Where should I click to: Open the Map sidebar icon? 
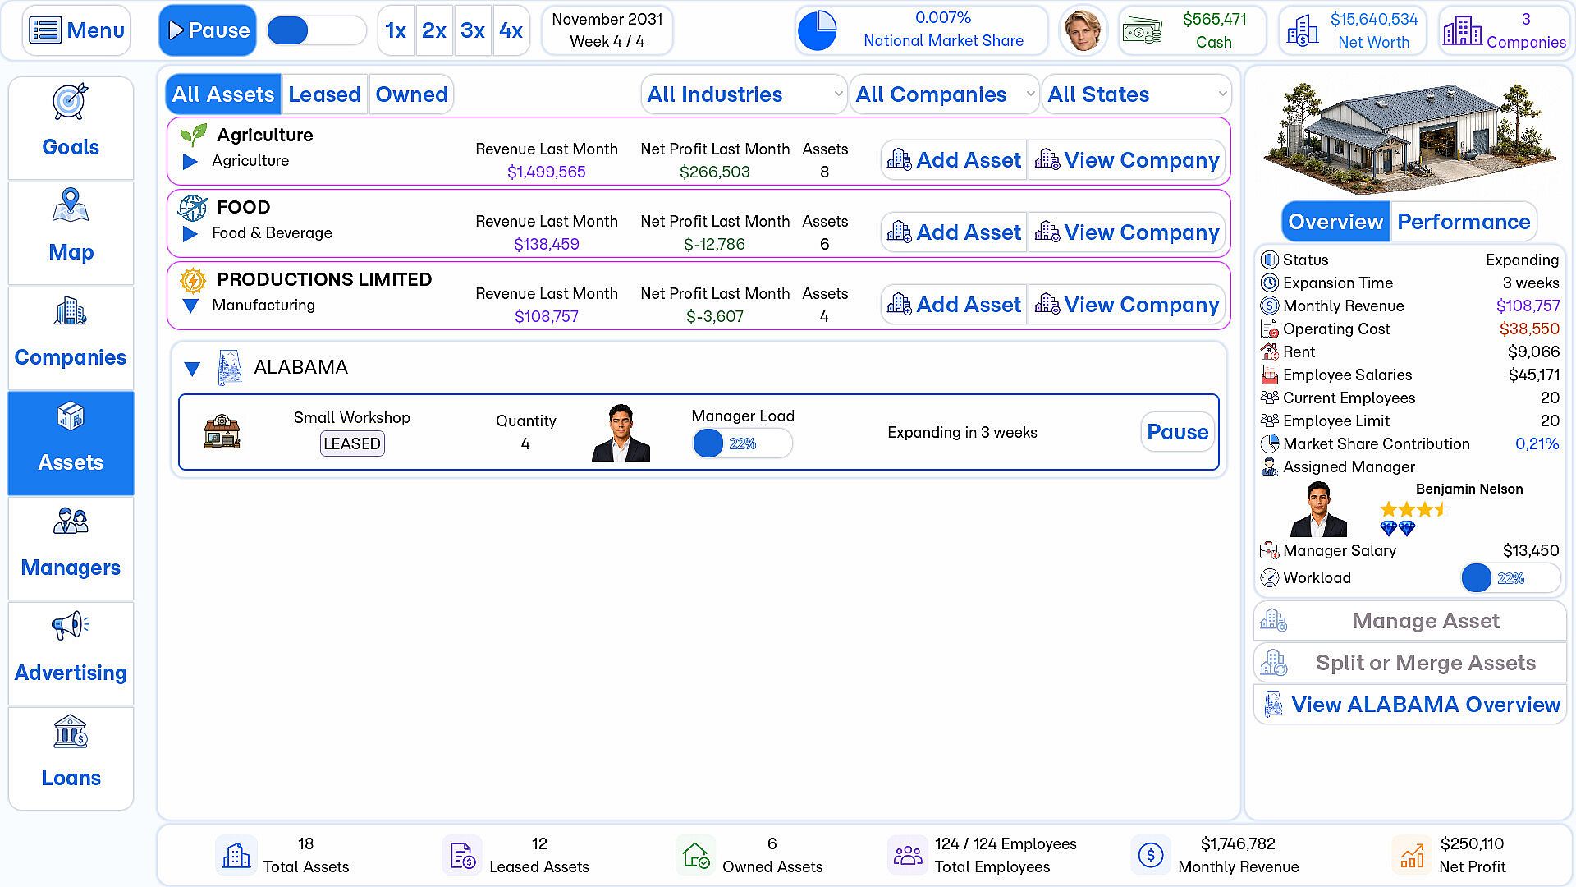(x=71, y=205)
